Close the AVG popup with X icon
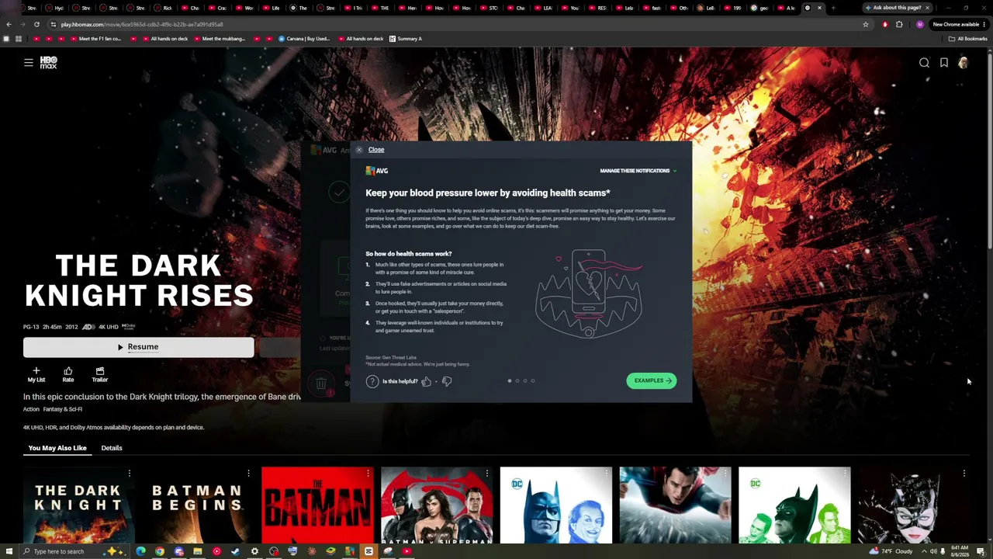The image size is (993, 559). (x=358, y=150)
